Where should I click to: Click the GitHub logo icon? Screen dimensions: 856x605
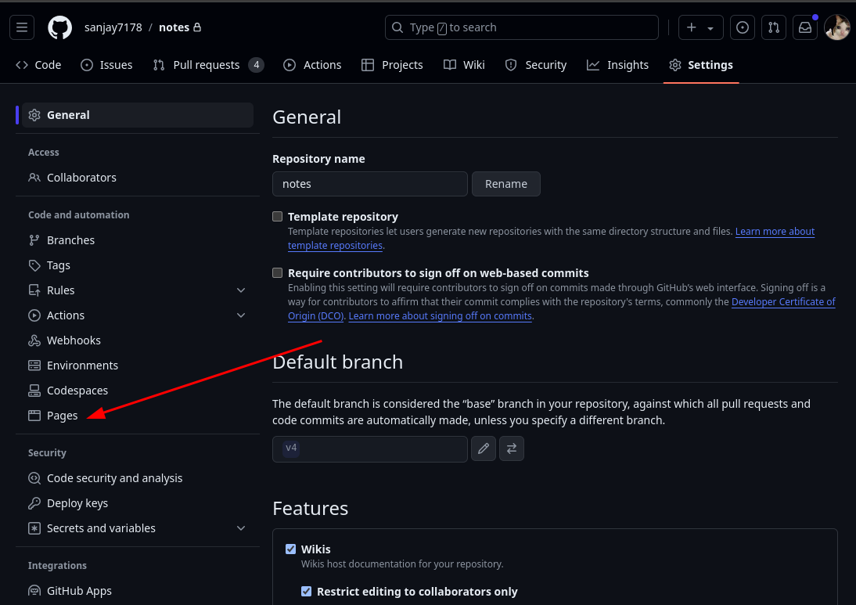59,27
